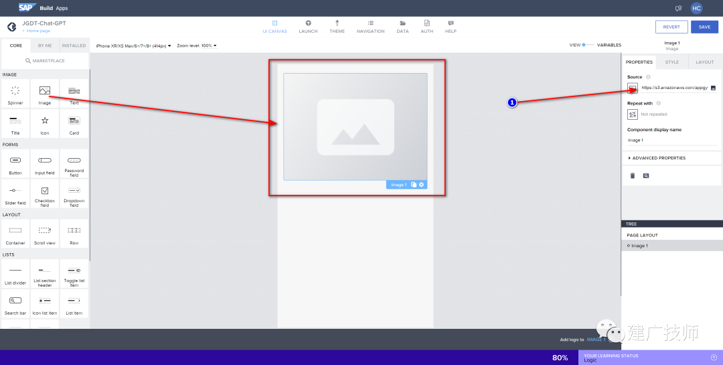
Task: Open the Launch tab
Action: pos(308,27)
